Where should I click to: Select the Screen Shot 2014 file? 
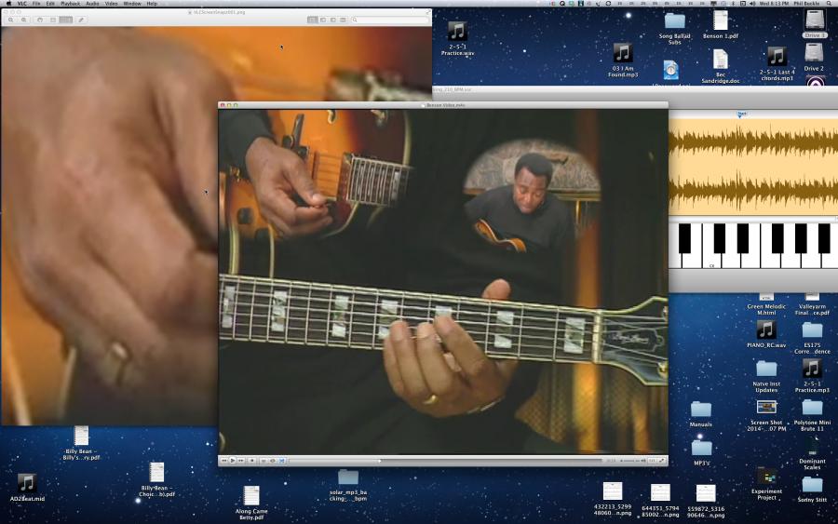pos(766,415)
